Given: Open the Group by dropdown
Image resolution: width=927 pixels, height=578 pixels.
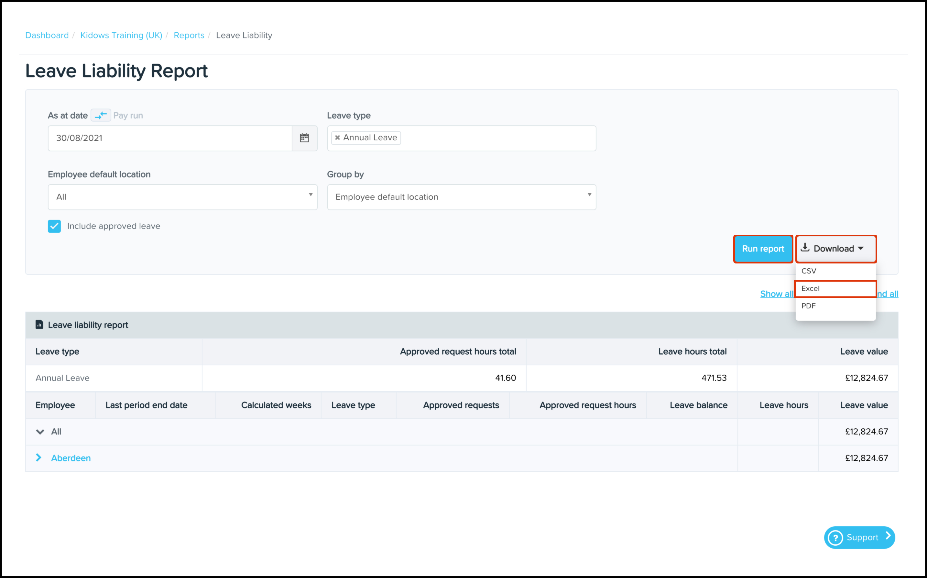Looking at the screenshot, I should pyautogui.click(x=461, y=197).
